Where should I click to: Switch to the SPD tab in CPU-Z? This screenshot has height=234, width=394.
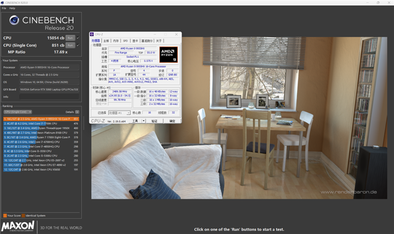126,41
